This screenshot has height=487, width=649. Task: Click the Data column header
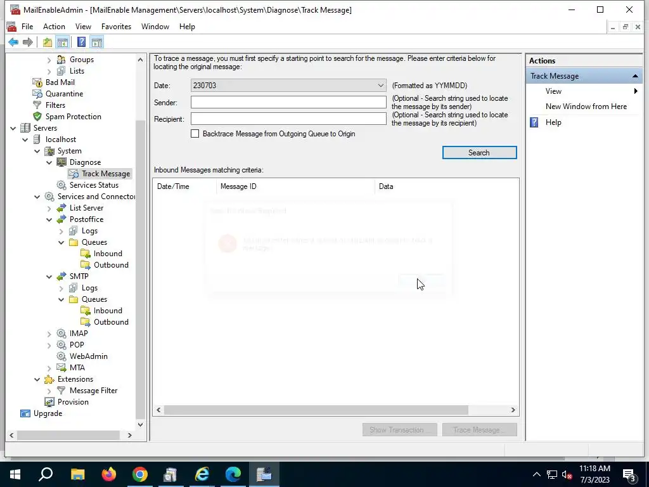447,186
